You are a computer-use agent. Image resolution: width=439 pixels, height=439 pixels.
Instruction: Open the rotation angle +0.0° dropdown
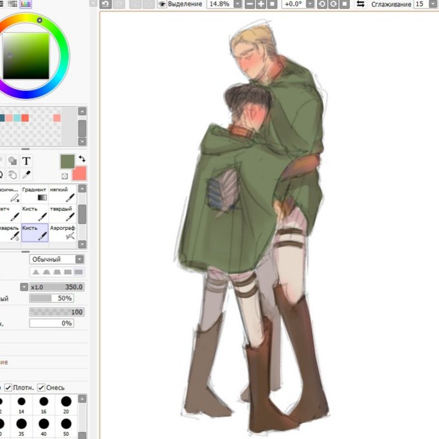pyautogui.click(x=311, y=4)
